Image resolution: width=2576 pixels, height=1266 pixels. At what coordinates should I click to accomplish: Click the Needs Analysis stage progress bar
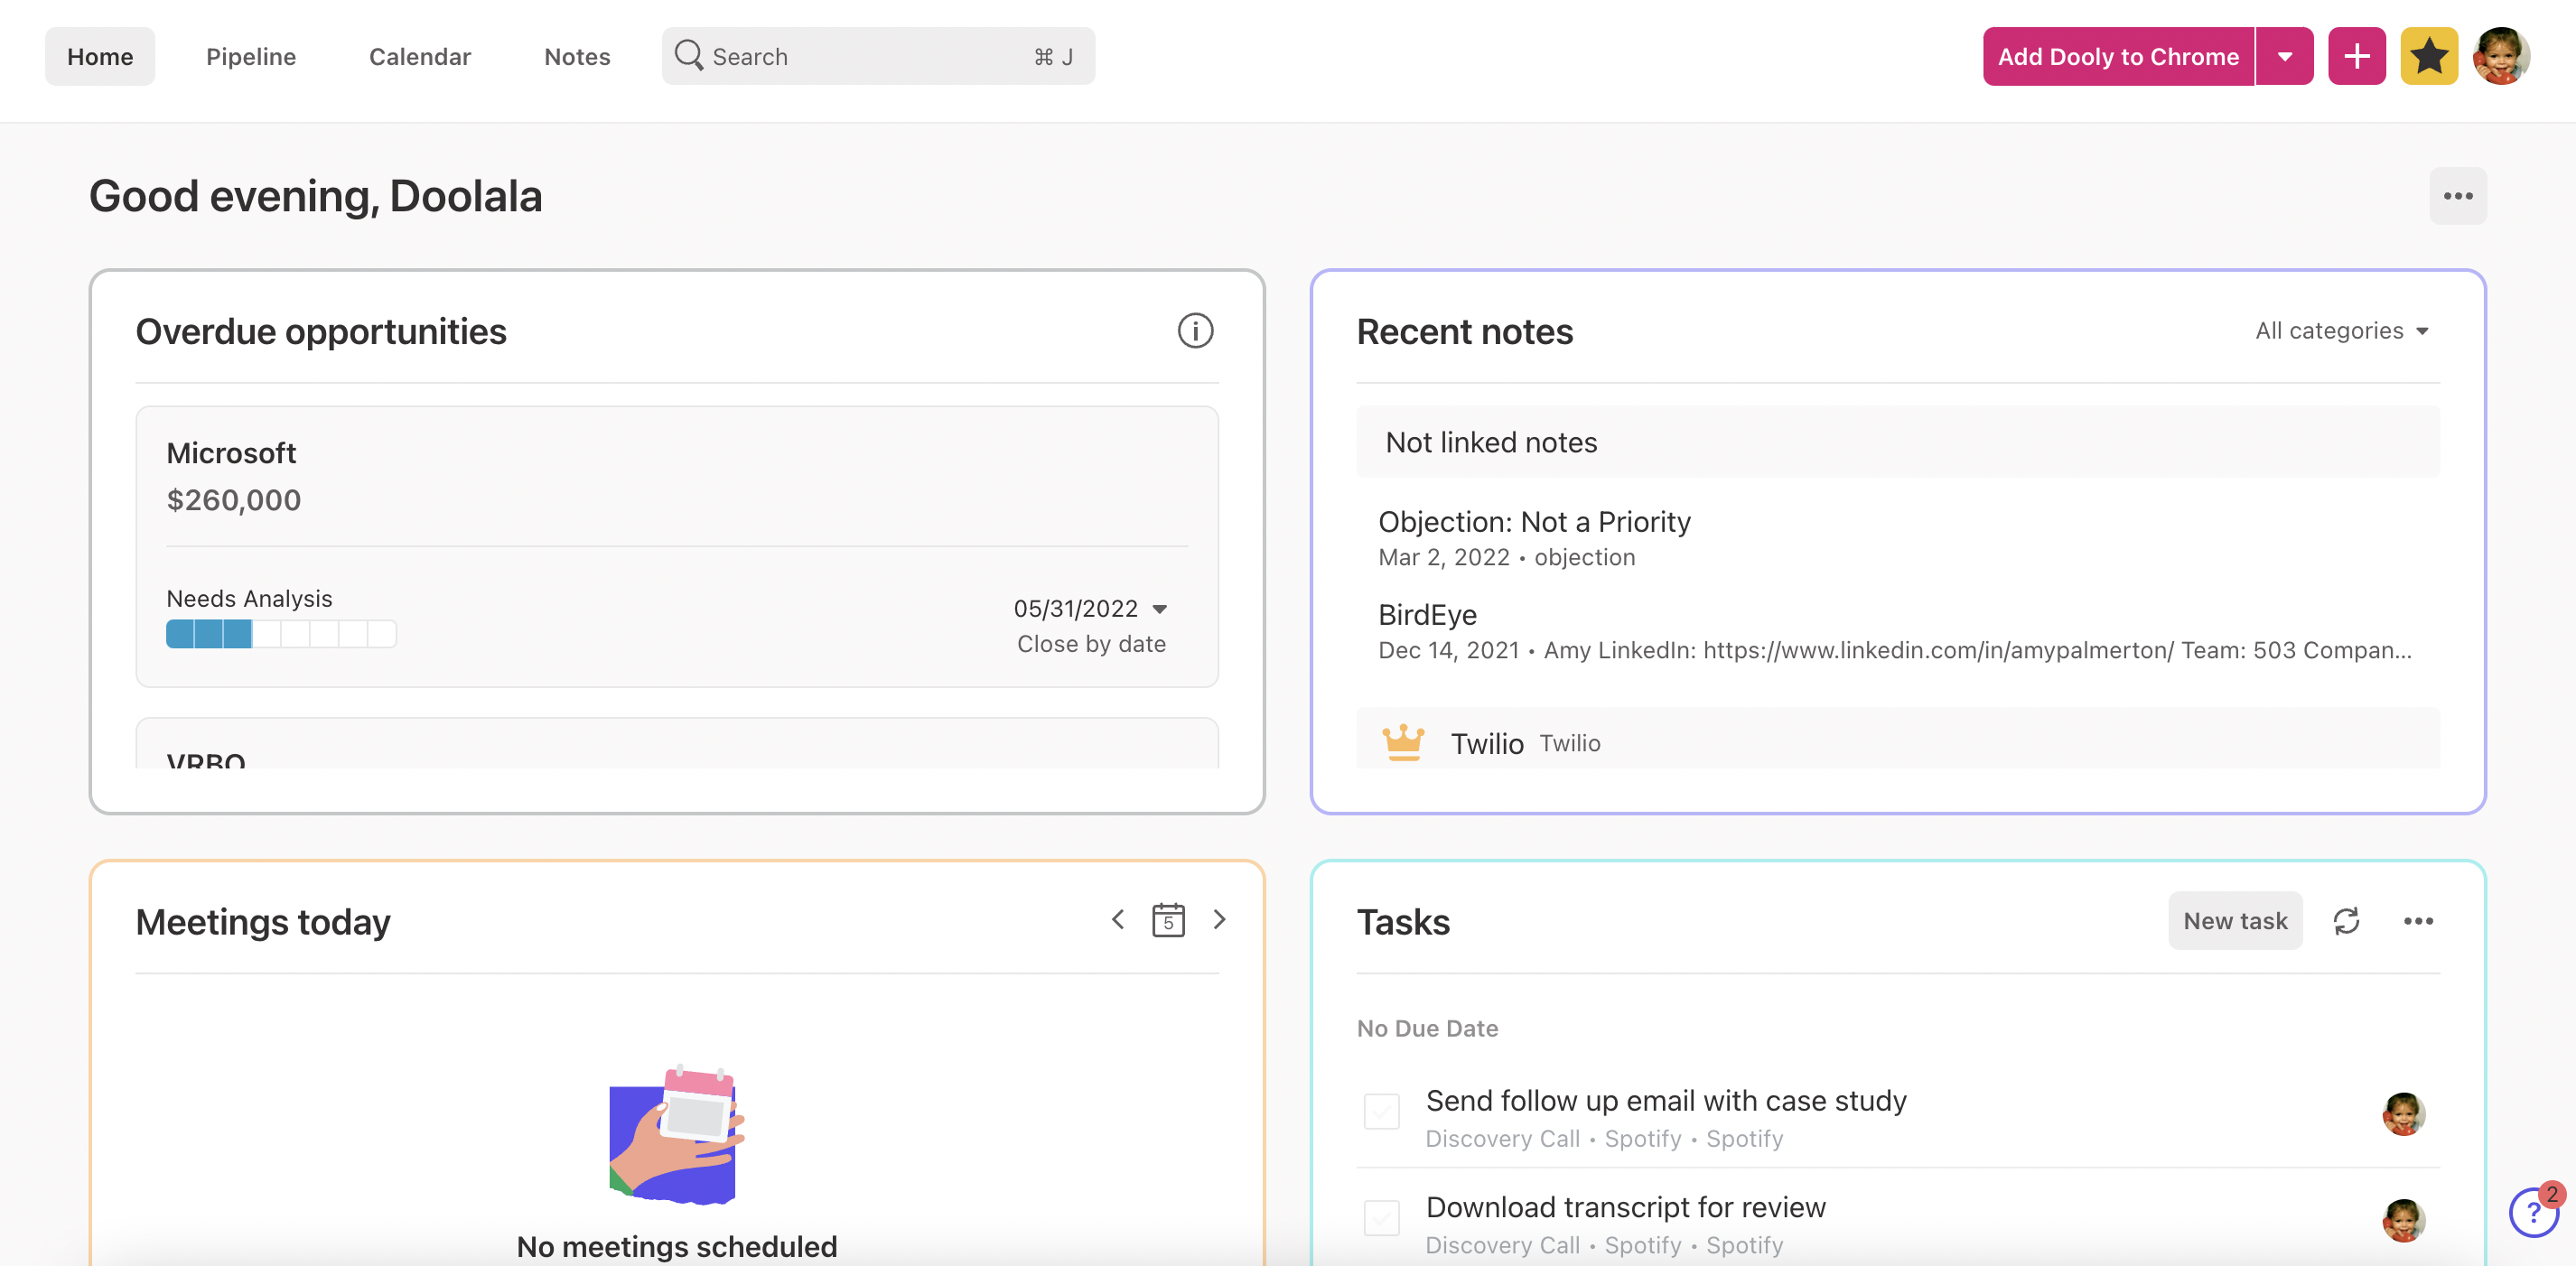tap(281, 634)
